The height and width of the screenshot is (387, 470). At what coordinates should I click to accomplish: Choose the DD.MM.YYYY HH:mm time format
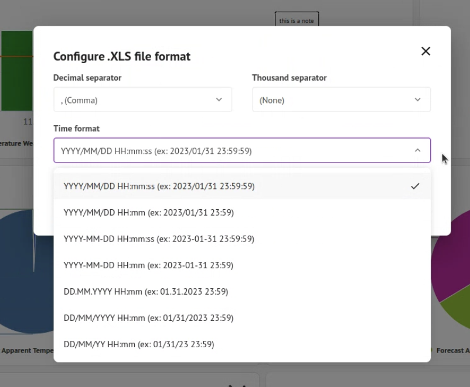click(146, 292)
